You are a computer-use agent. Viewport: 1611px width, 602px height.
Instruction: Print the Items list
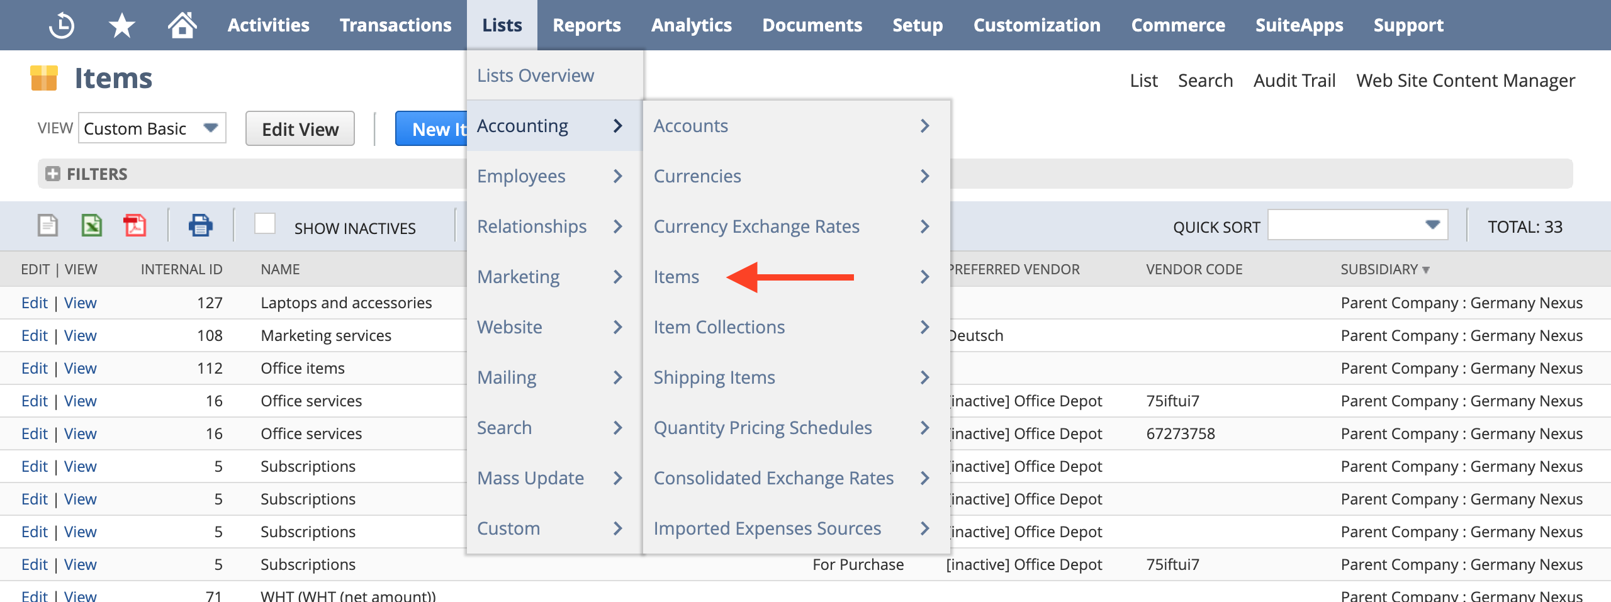(201, 226)
